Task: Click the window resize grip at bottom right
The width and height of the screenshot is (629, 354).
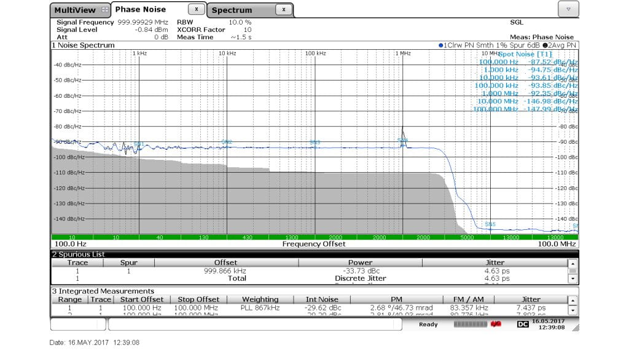Action: (x=576, y=329)
